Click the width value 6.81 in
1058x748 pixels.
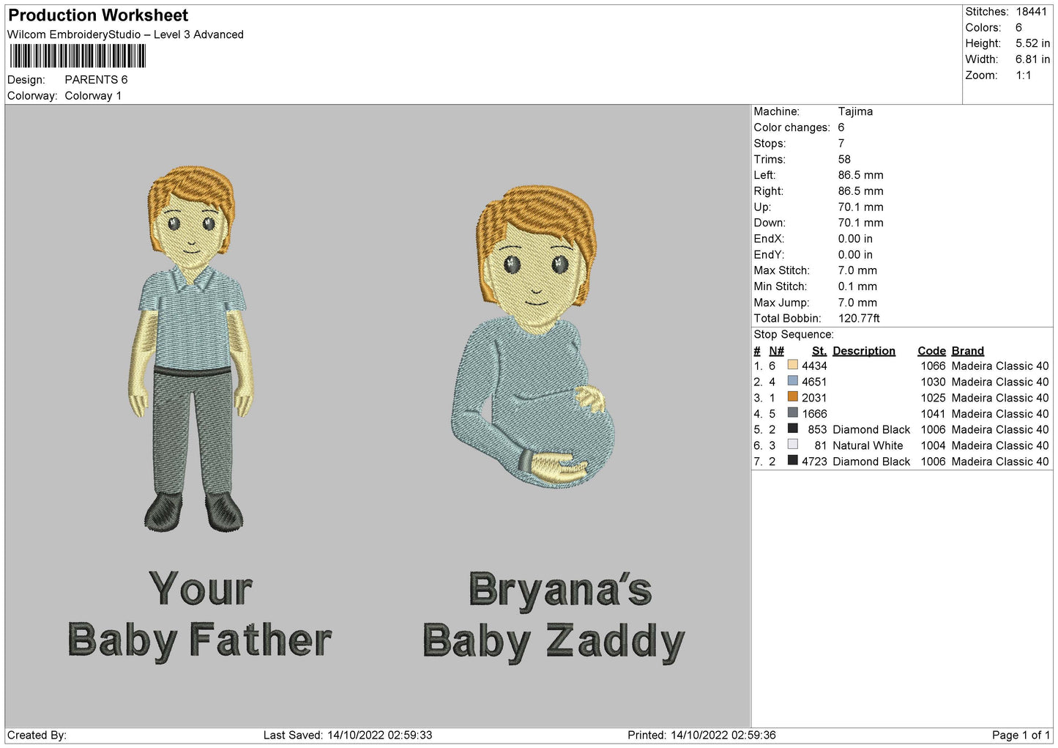(1032, 59)
